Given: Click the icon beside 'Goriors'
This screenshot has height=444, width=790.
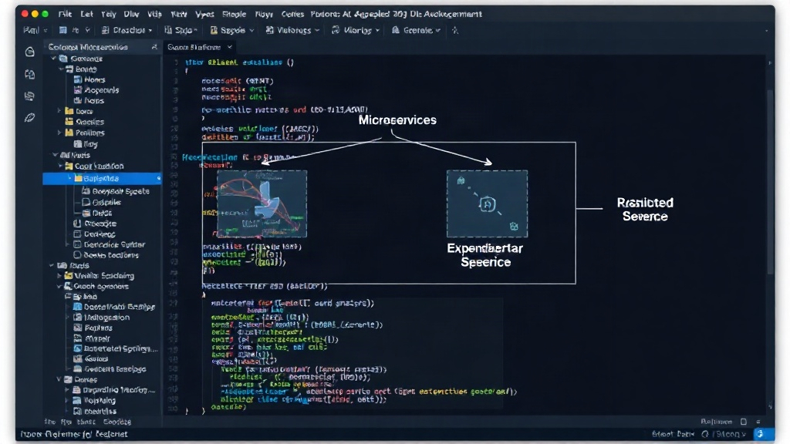Looking at the screenshot, I should tap(78, 359).
